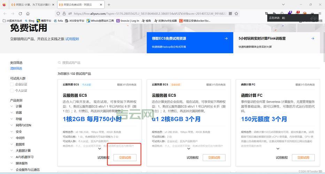The image size is (325, 174).
Task: Click the shield tracking protection icon
Action: point(58,14)
